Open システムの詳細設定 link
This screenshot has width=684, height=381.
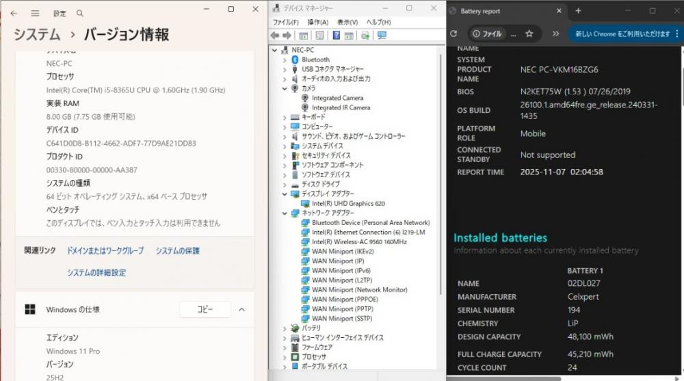point(96,273)
